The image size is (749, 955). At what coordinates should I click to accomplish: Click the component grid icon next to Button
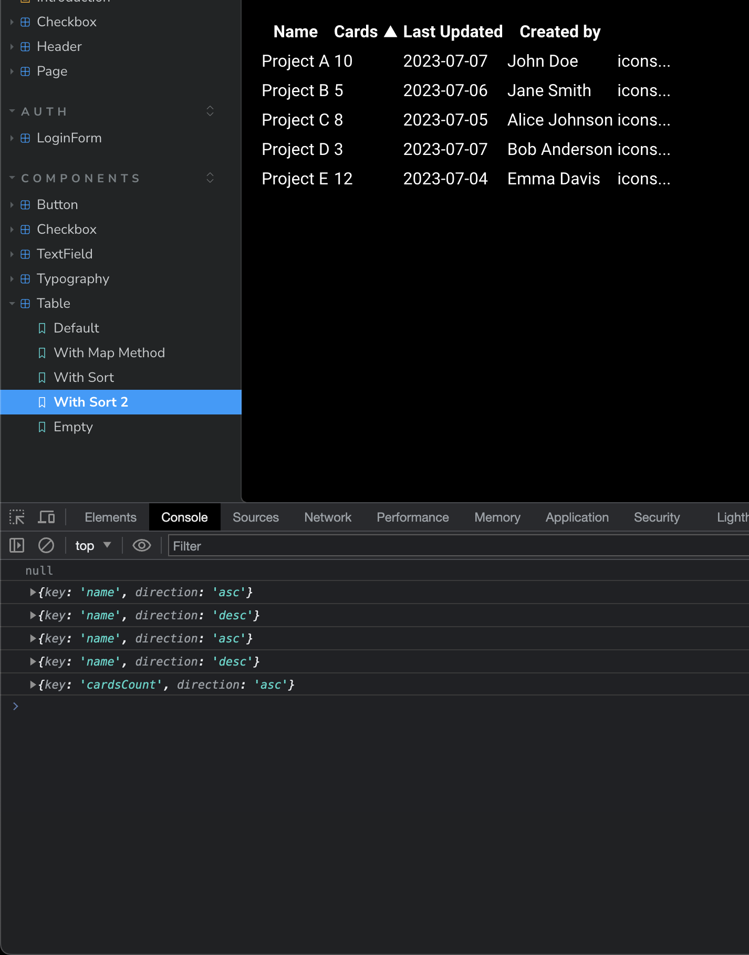(x=25, y=205)
